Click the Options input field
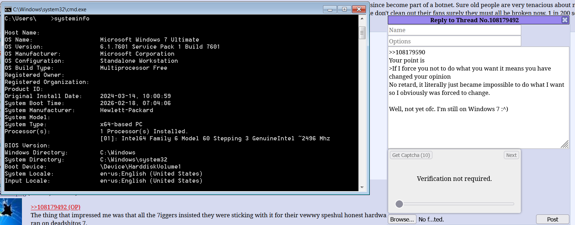Viewport: 575px width, 225px height. tap(454, 41)
